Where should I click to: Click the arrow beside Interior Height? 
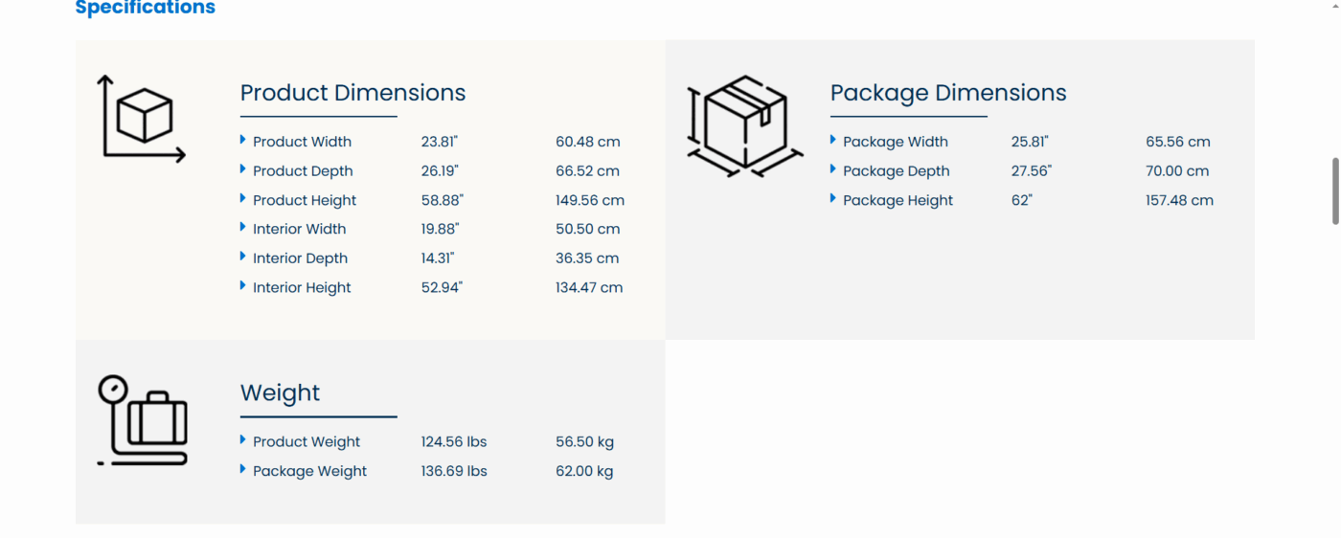[243, 286]
